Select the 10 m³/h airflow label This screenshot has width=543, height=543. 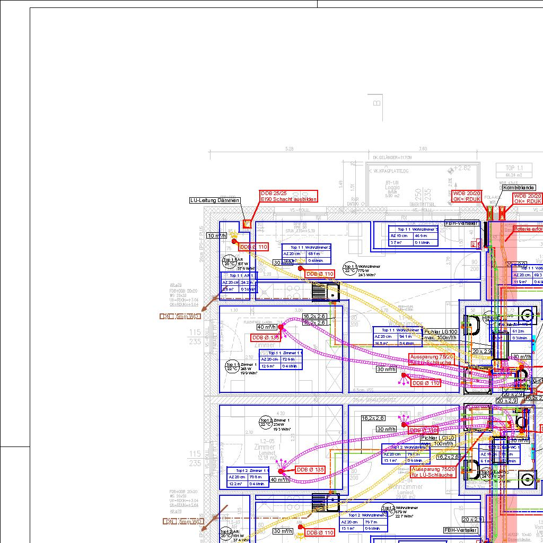(217, 235)
